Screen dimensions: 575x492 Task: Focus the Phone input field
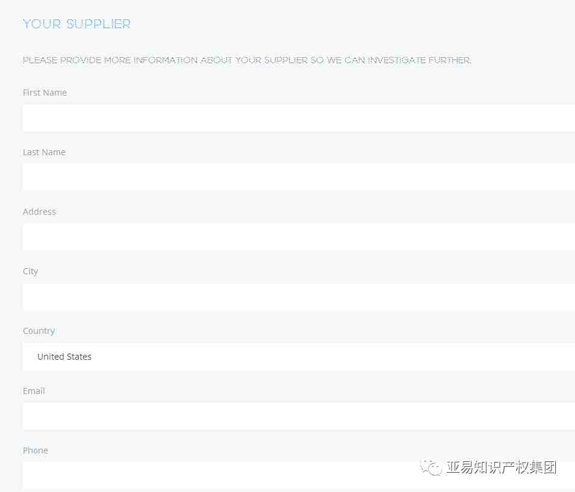pos(299,476)
